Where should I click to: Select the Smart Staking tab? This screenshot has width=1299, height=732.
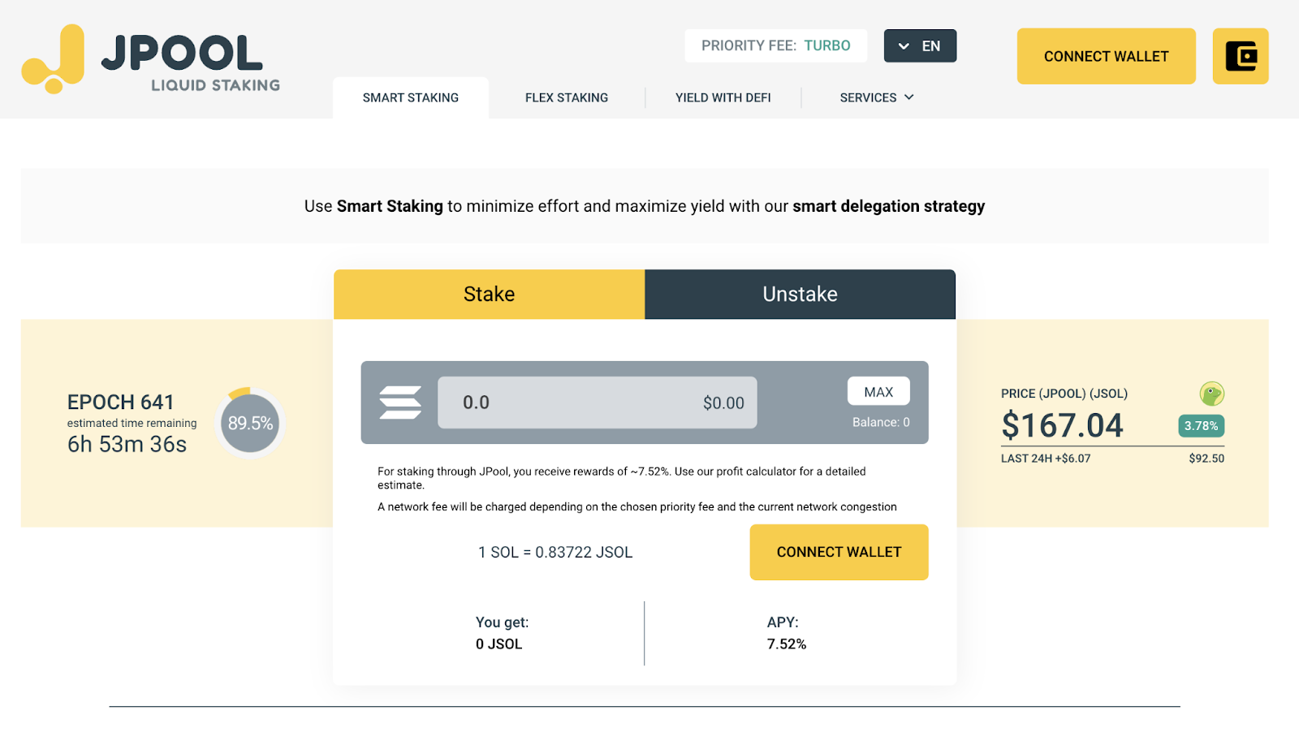tap(411, 97)
